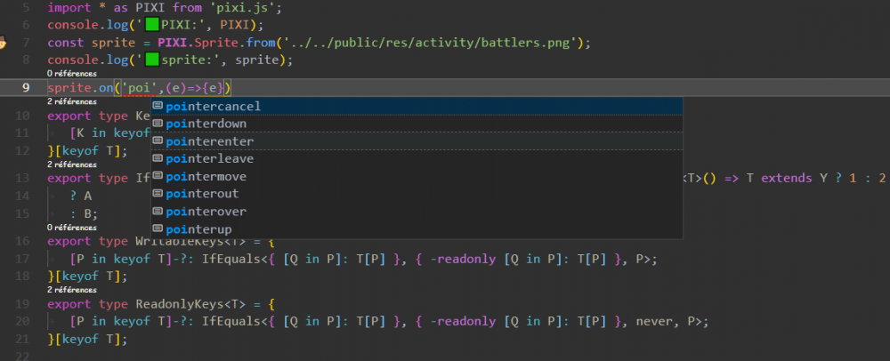Click gutter icon beside line 7
890x361 pixels.
click(3, 43)
